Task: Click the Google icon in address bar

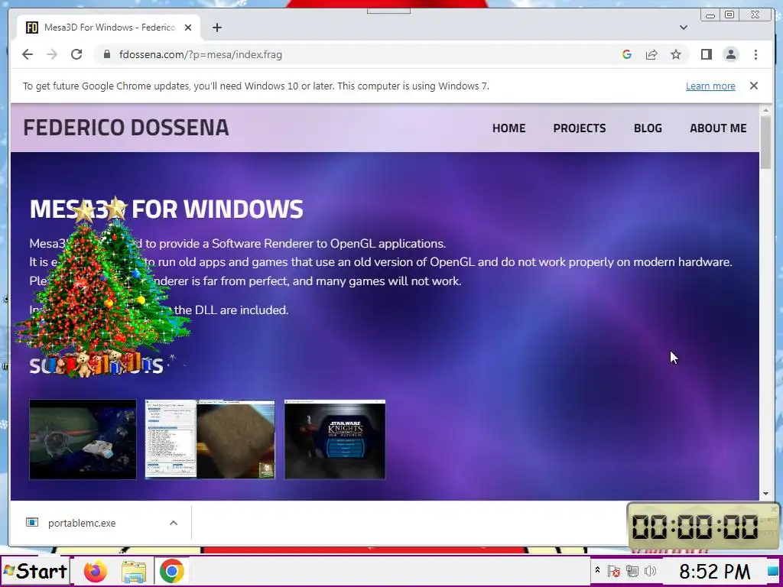Action: click(627, 54)
